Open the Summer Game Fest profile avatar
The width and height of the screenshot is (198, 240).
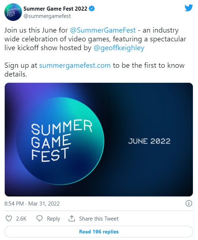(x=13, y=12)
